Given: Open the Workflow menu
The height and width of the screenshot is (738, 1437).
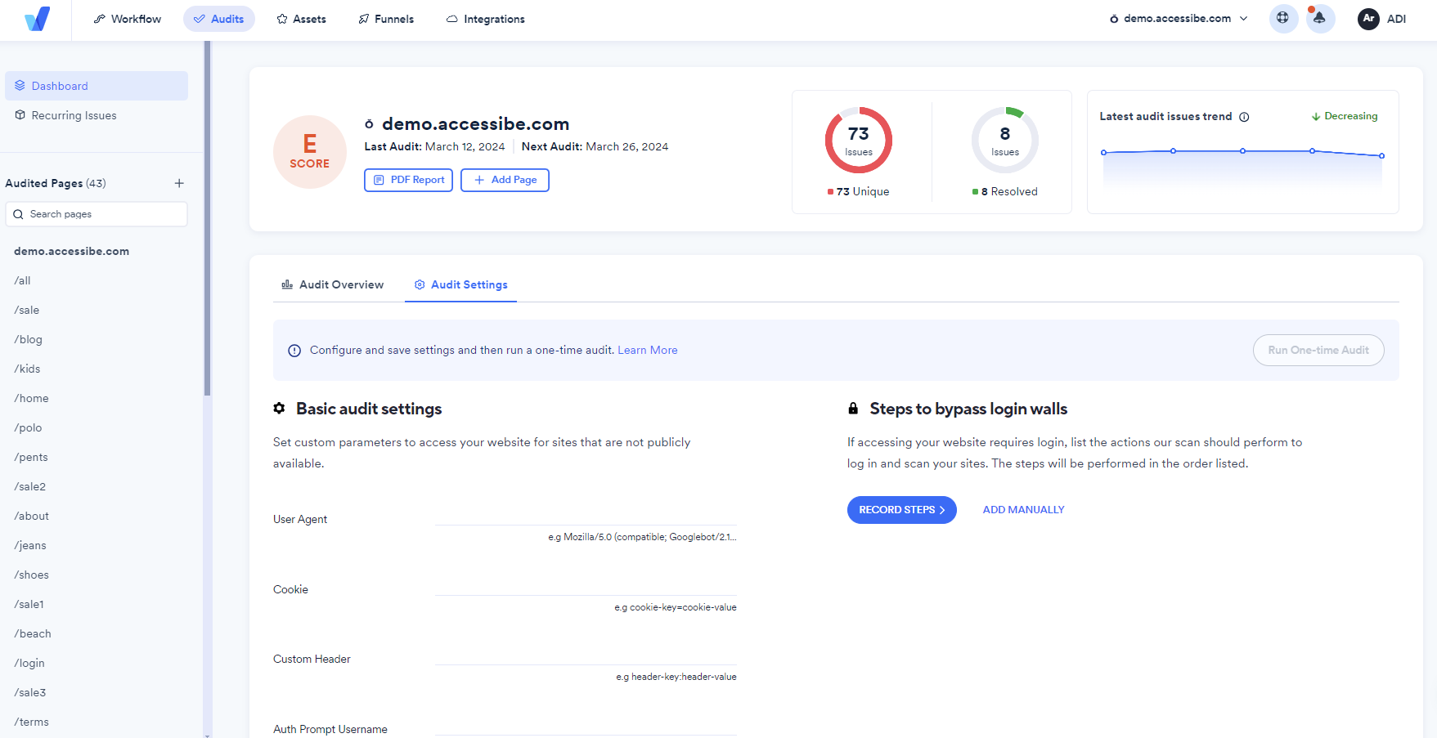Looking at the screenshot, I should tap(128, 19).
